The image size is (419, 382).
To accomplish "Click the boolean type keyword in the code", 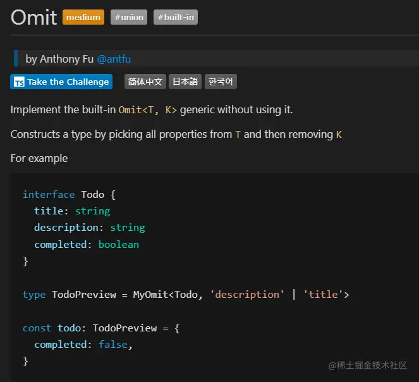I will point(119,244).
